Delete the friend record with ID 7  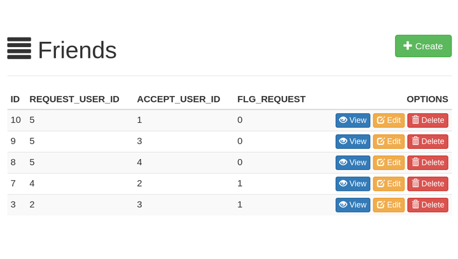pyautogui.click(x=427, y=183)
